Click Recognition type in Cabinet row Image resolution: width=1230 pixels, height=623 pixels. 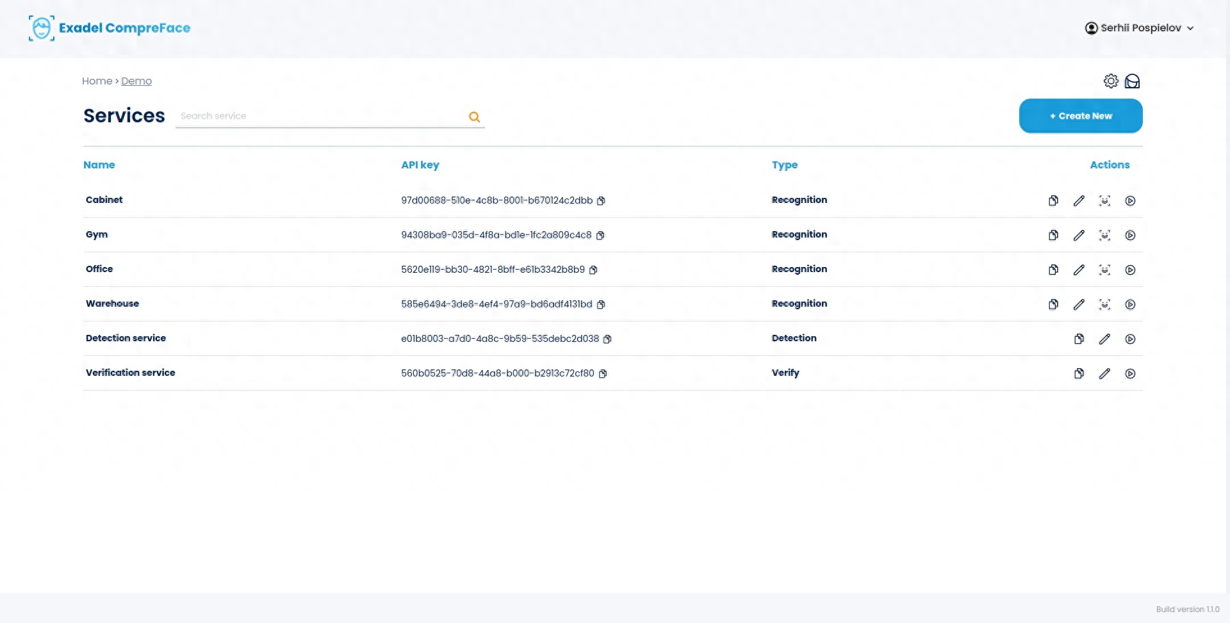799,200
